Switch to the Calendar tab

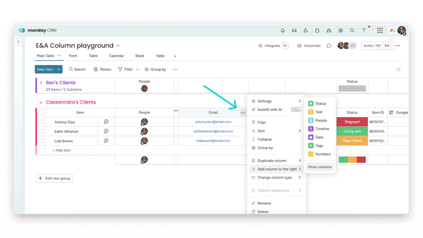pos(116,56)
